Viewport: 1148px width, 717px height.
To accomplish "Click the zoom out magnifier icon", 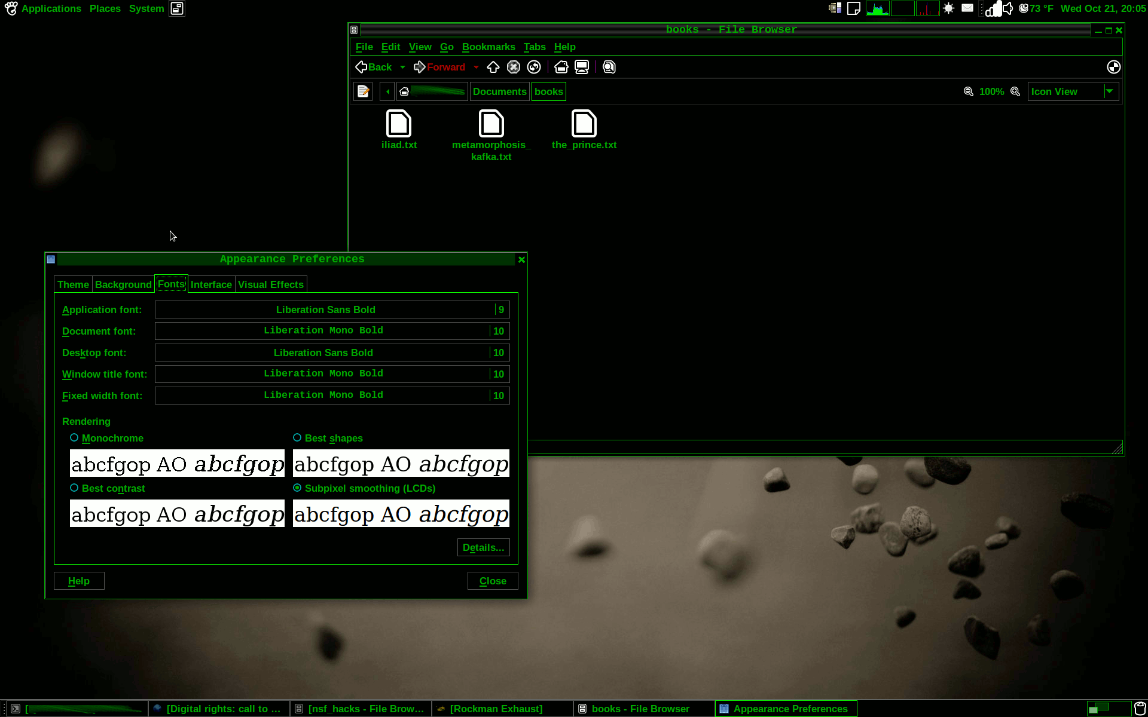I will point(969,91).
